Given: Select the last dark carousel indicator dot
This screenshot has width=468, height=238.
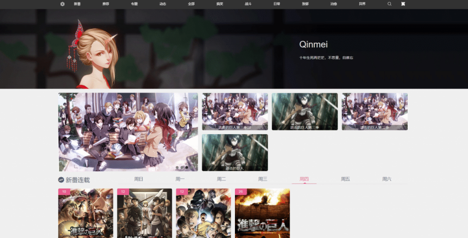Looking at the screenshot, I should (x=187, y=167).
